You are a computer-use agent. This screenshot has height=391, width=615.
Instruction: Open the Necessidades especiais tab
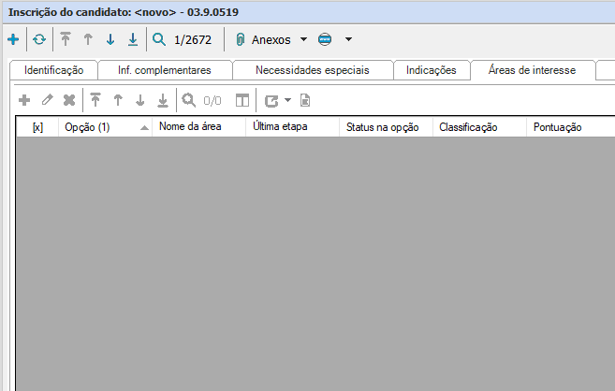click(x=312, y=70)
